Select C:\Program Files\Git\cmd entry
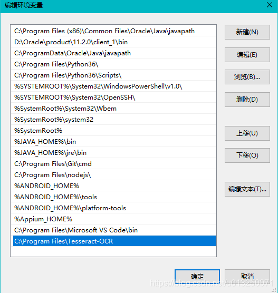Screen dimensions: 278x293 point(113,164)
